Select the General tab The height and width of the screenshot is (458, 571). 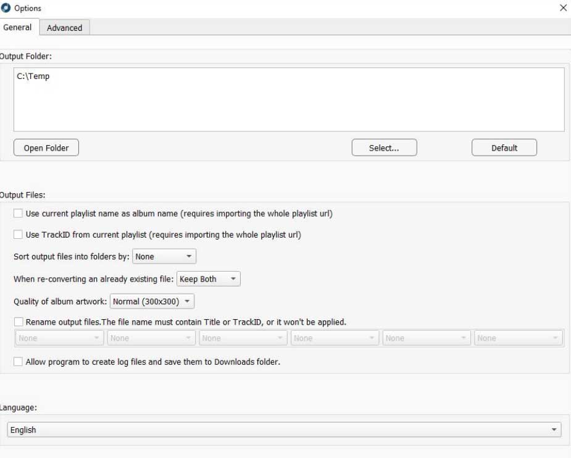tap(17, 27)
